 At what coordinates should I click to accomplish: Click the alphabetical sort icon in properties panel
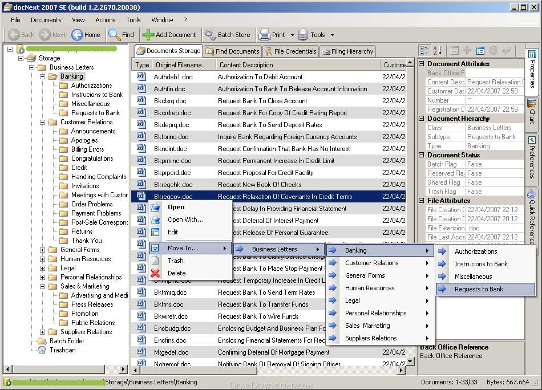[437, 50]
